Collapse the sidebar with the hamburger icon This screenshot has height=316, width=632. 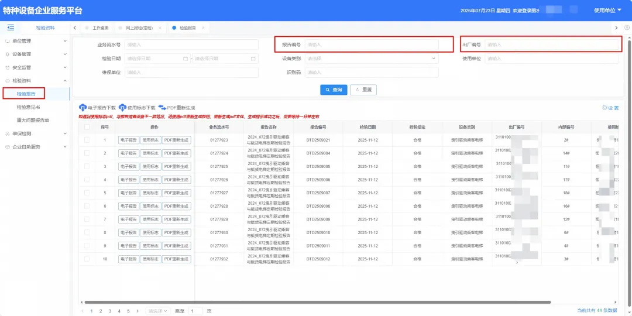pyautogui.click(x=11, y=28)
